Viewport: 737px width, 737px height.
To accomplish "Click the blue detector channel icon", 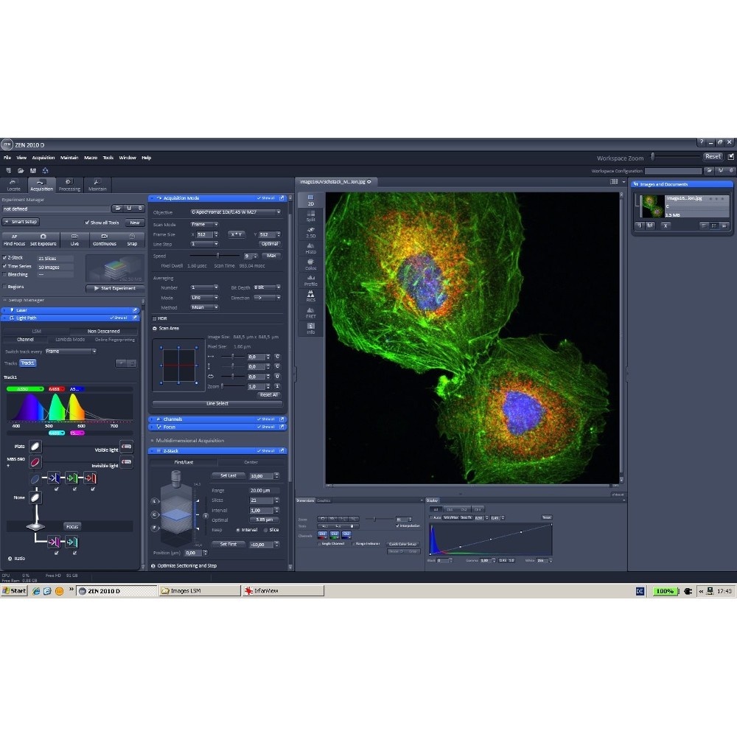I will tap(54, 478).
